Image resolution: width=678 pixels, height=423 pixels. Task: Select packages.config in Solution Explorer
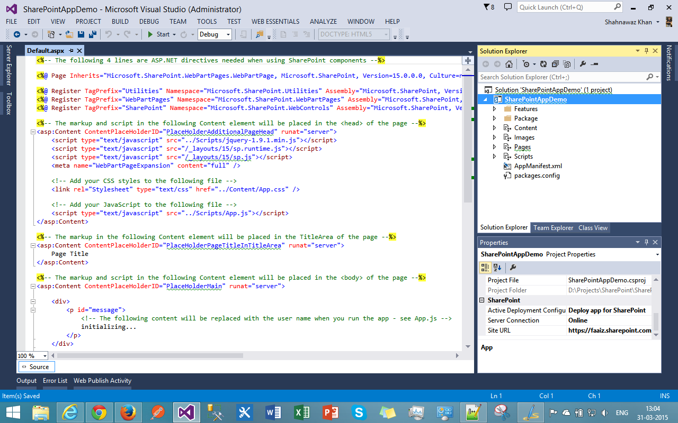[x=537, y=176]
